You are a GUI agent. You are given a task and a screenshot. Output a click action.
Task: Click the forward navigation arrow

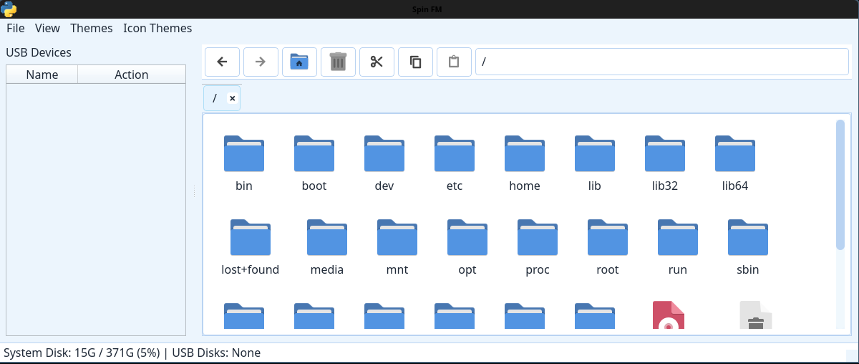(x=261, y=62)
